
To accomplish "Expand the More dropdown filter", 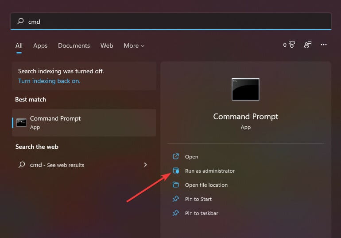I will pos(134,46).
